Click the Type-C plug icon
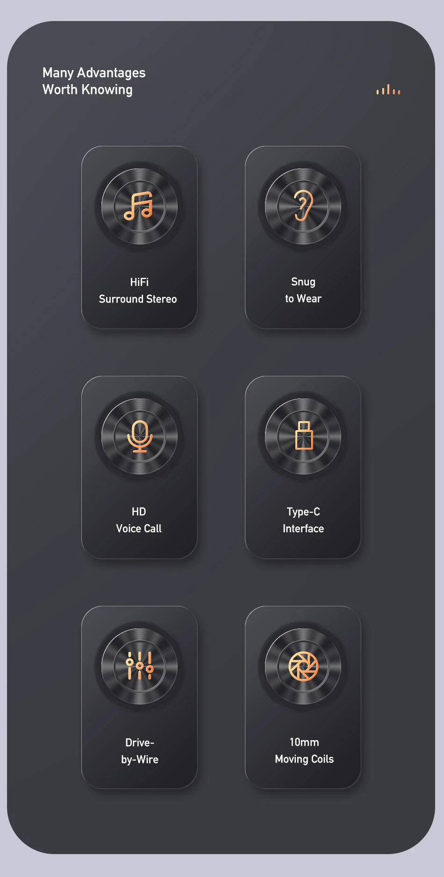 coord(304,436)
